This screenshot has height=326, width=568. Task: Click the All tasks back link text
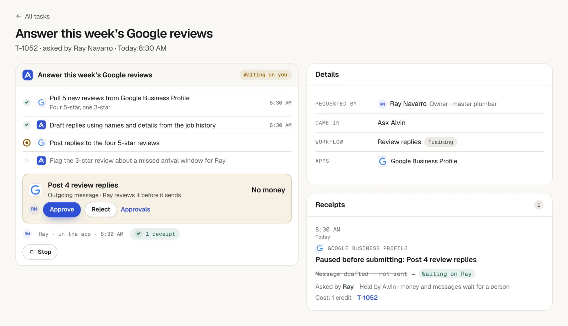(x=37, y=16)
